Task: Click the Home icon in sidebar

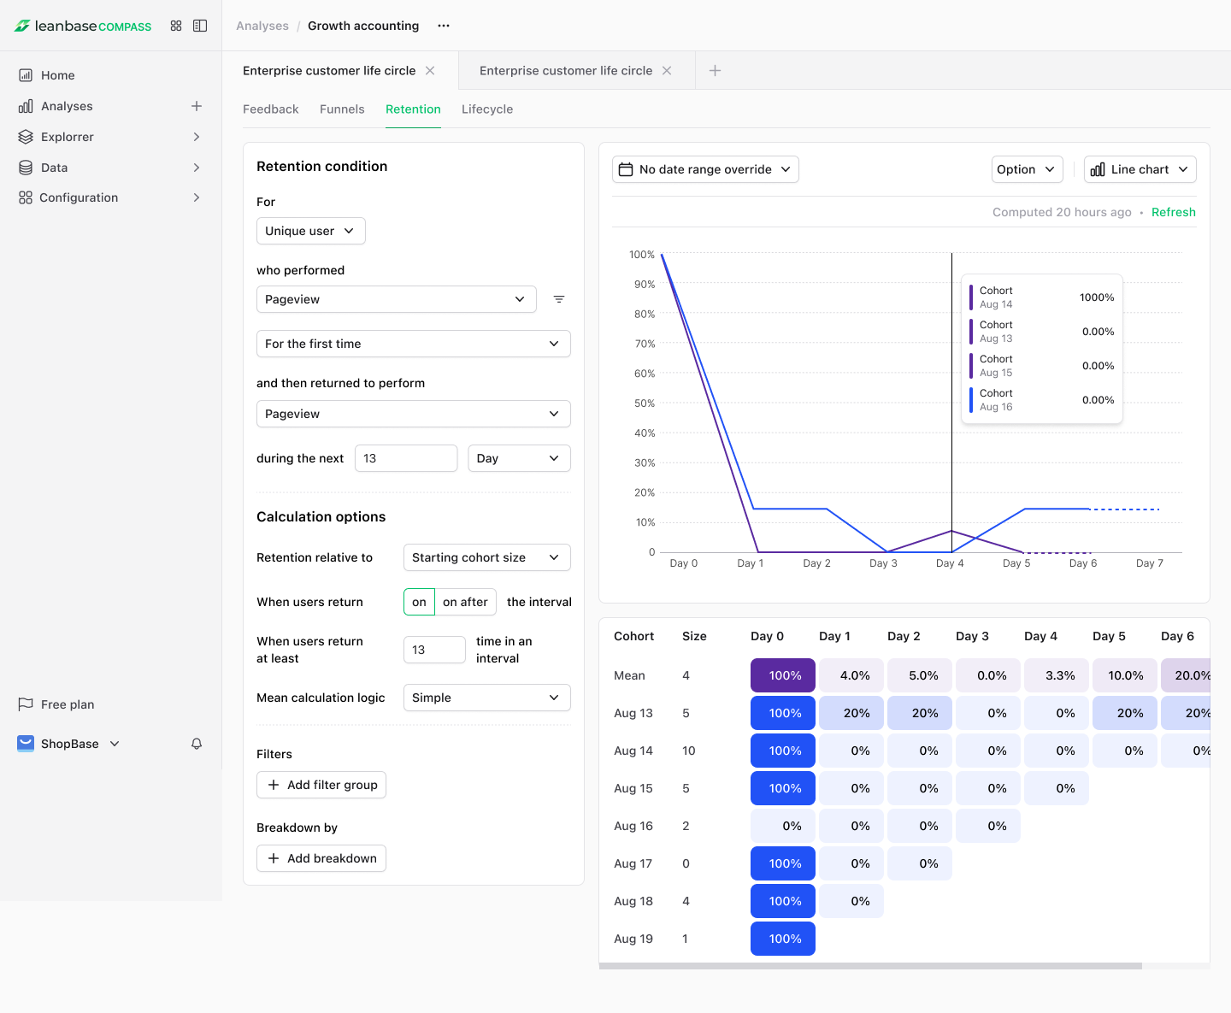Action: tap(26, 75)
